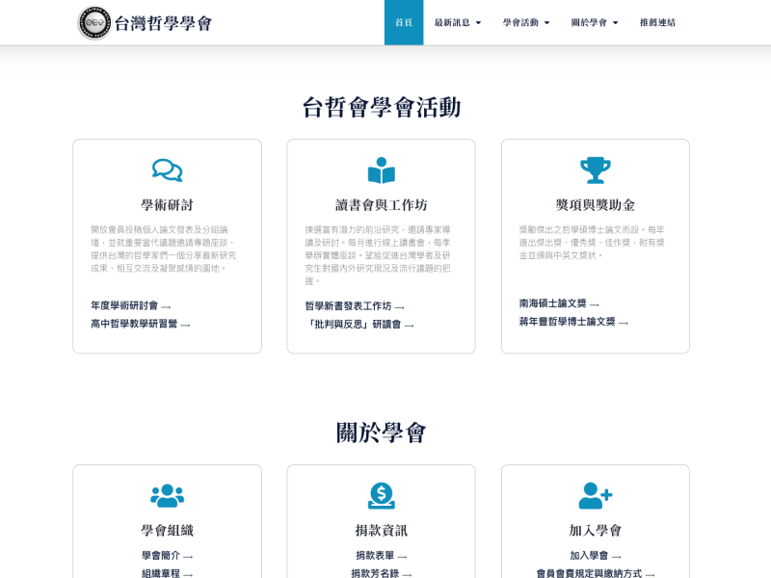The width and height of the screenshot is (771, 578).
Task: View the 蔣年豐哲學博士論文獎 page
Action: tap(567, 322)
